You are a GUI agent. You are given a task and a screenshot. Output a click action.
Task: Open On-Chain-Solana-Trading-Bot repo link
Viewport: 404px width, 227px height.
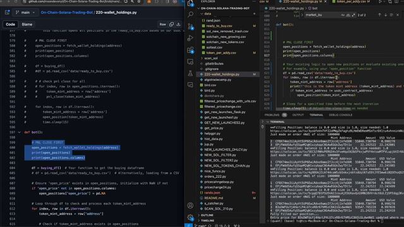coord(66,13)
